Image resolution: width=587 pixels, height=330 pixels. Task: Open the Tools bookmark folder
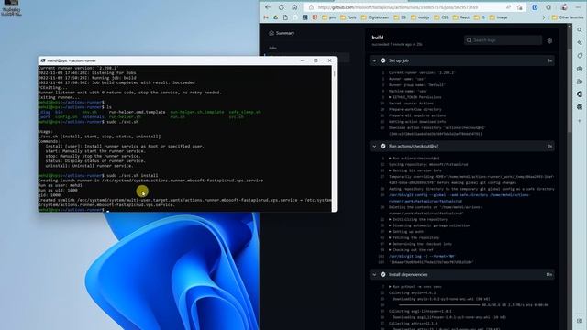point(349,17)
